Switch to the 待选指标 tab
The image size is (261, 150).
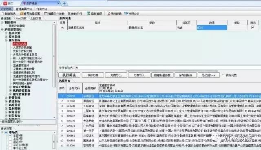7,18
